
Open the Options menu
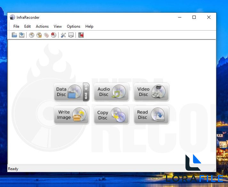tap(74, 26)
